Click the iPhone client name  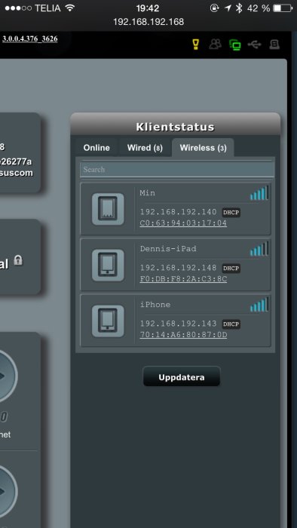(155, 305)
